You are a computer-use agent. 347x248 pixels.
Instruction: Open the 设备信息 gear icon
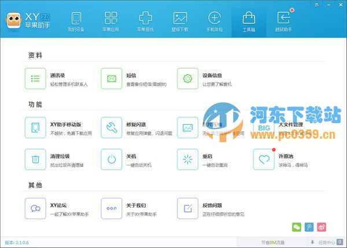[187, 79]
